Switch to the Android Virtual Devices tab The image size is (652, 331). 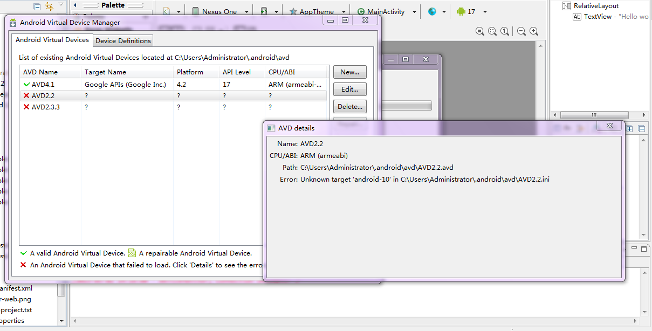(x=52, y=40)
